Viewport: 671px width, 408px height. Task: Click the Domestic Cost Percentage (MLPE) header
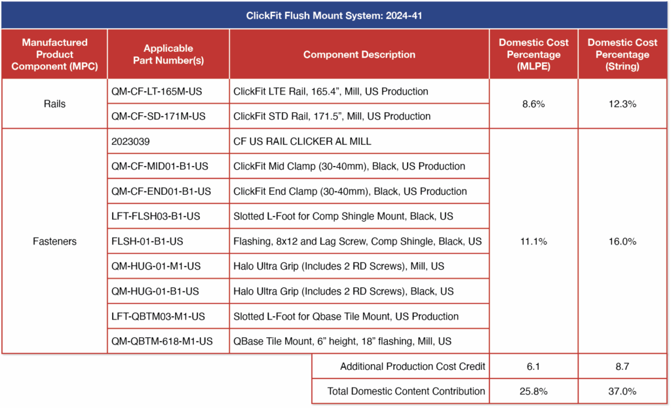[x=533, y=54]
